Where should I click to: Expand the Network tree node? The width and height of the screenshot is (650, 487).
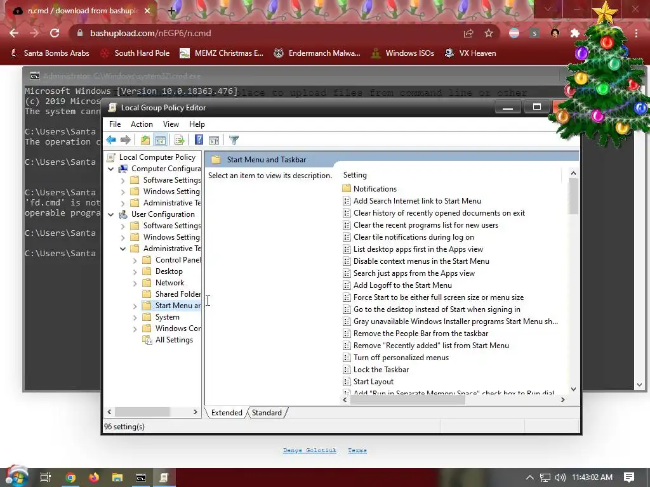(135, 283)
